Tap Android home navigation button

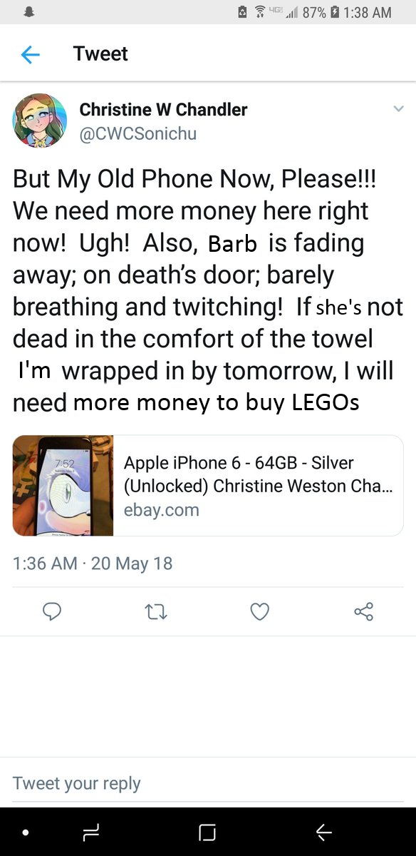tap(207, 832)
